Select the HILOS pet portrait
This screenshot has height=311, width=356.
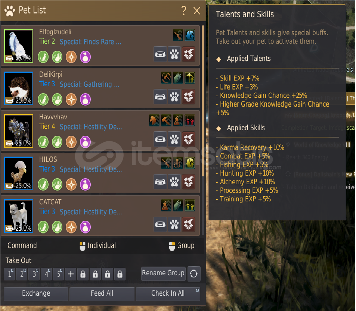[x=19, y=173]
